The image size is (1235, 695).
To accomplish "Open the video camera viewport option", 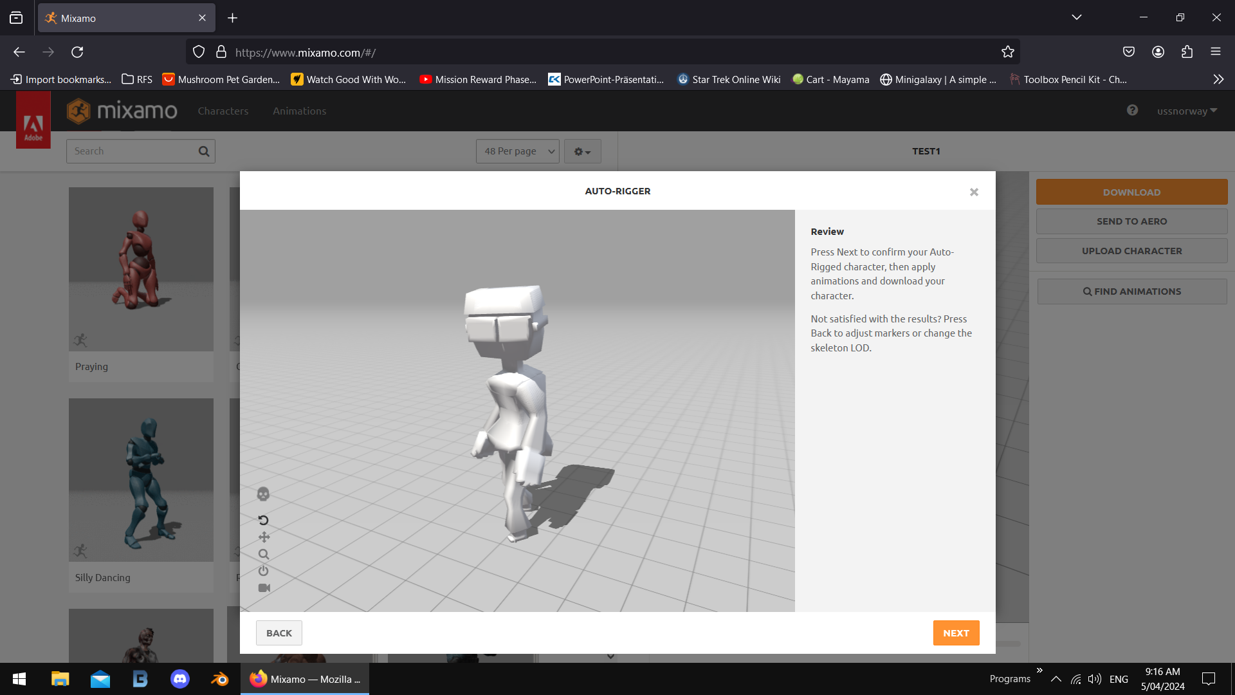I will [264, 588].
